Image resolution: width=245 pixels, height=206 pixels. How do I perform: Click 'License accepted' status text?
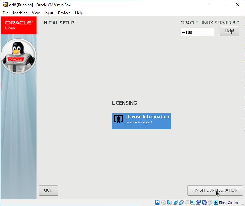tap(138, 122)
